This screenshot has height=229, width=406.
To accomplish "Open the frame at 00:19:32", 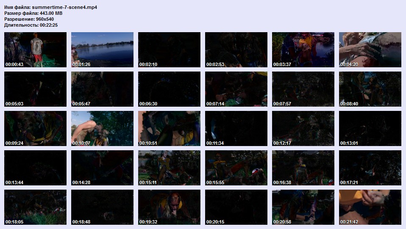I will click(169, 207).
